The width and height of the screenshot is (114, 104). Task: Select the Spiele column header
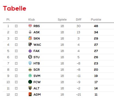tap(62, 19)
